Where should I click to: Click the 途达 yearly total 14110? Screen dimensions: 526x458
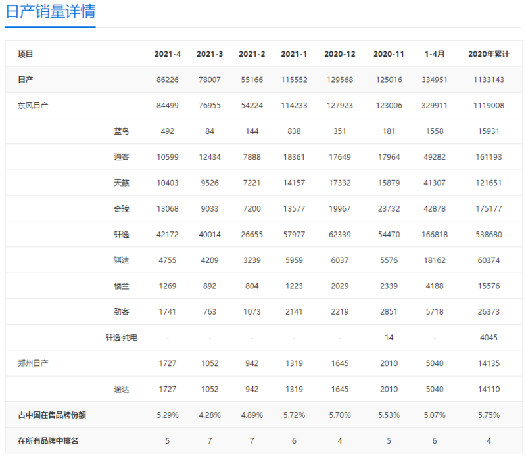coord(489,389)
